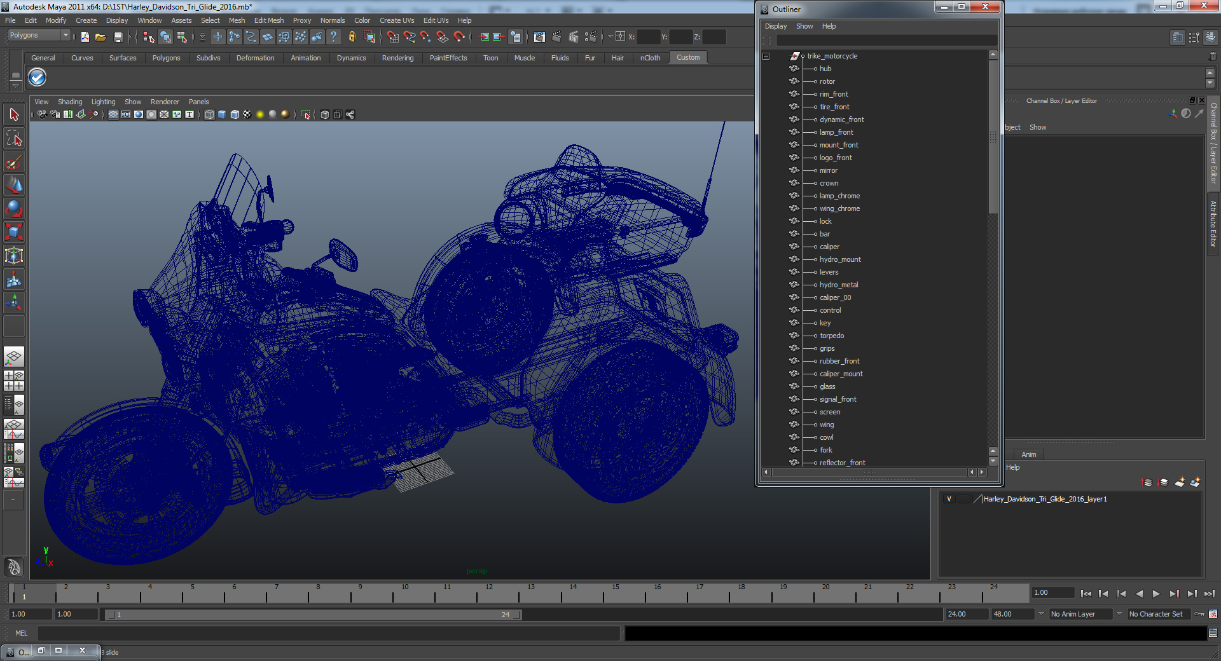This screenshot has height=661, width=1221.
Task: Select the arrow Select tool in toolbox
Action: click(14, 115)
